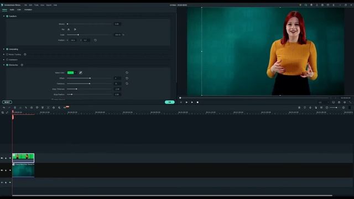The image size is (354, 199).
Task: Toggle the Transform section checkbox
Action: pyautogui.click(x=7, y=16)
